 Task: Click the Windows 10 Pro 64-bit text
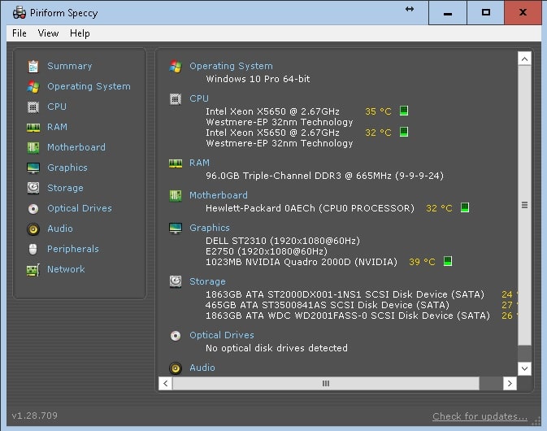click(x=258, y=79)
